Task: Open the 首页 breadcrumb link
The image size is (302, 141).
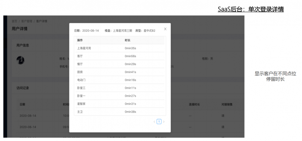Action: pos(14,21)
